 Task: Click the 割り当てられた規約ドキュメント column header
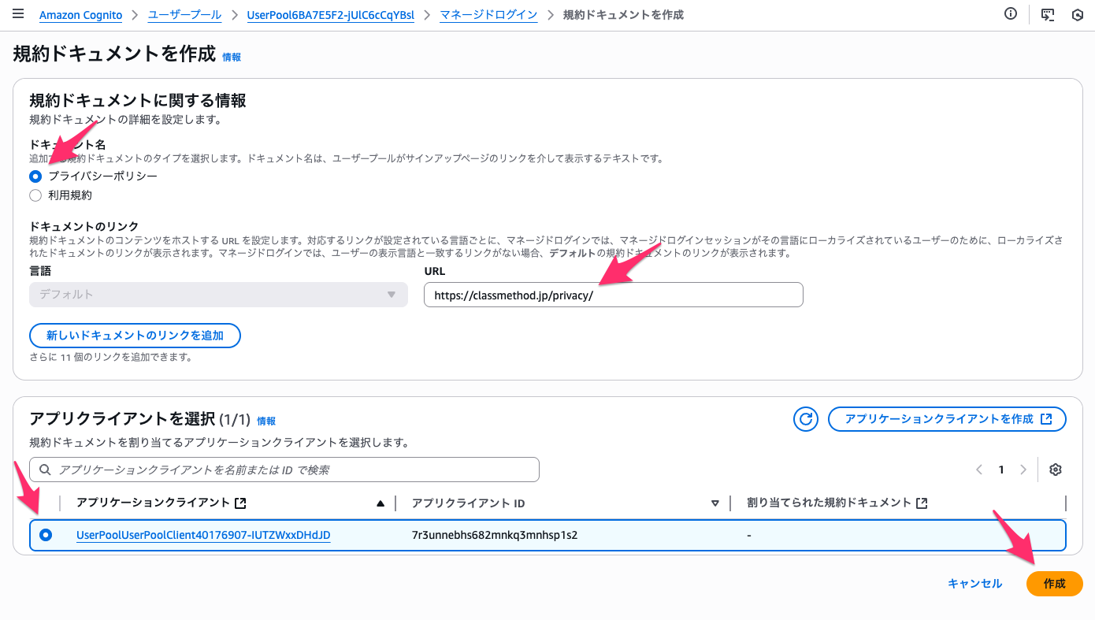pos(829,503)
